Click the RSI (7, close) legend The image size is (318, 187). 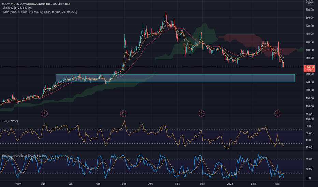coord(10,121)
